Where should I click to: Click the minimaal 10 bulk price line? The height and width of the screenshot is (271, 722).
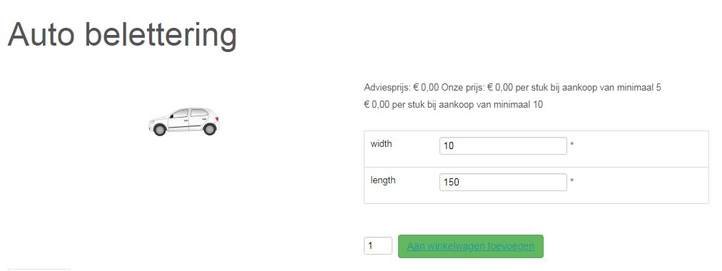[453, 104]
